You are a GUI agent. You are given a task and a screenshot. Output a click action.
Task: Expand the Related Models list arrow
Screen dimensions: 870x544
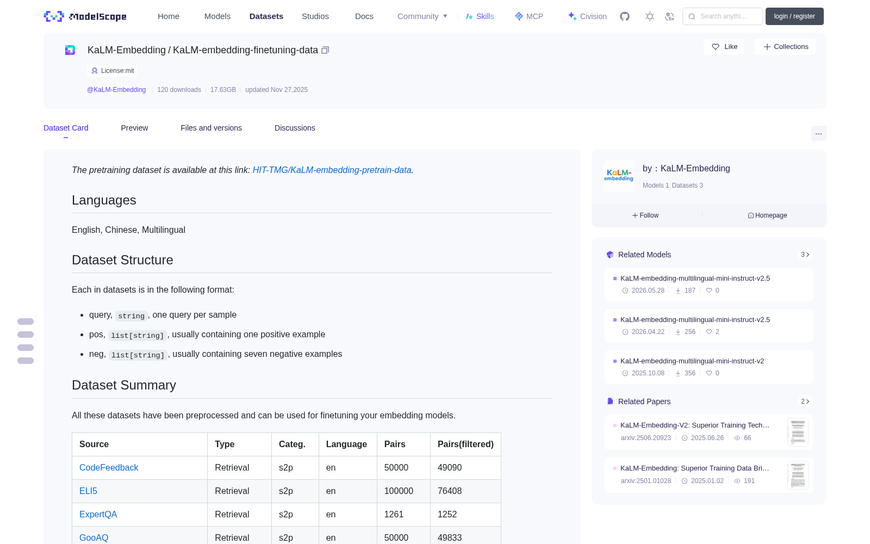pos(805,255)
